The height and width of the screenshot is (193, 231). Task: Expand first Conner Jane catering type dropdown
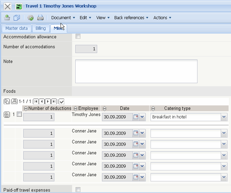(x=224, y=133)
